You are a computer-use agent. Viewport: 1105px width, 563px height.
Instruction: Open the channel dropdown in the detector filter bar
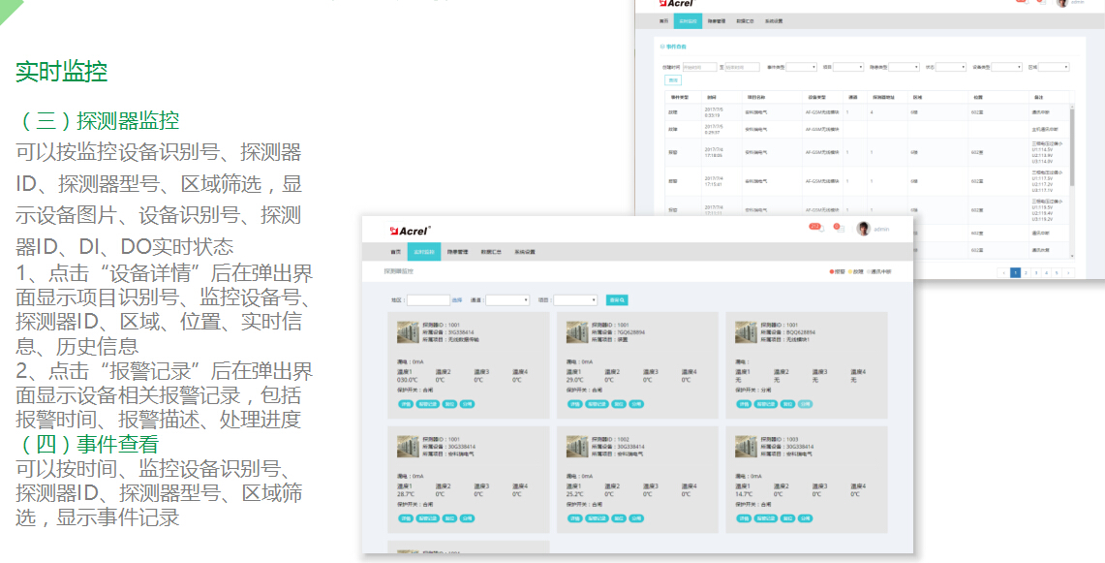(x=507, y=300)
